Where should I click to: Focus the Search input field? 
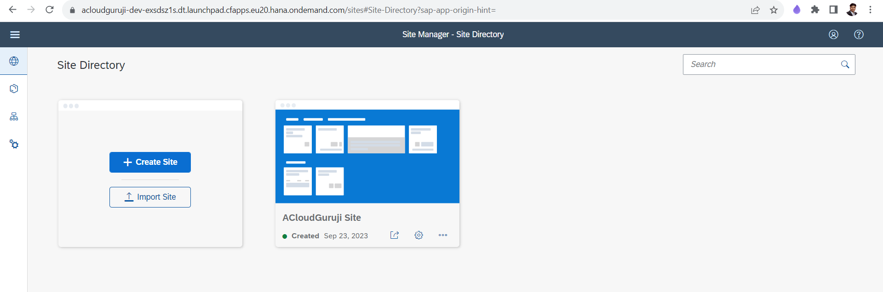tap(761, 65)
